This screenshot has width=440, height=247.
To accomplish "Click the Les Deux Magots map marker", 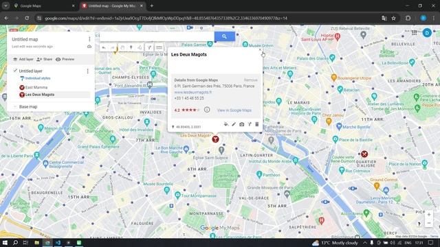I will coord(215,139).
